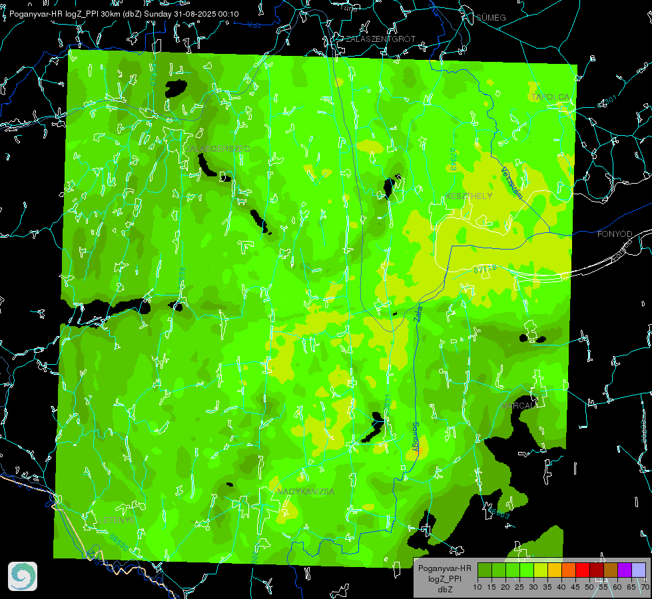
Task: Select the ZALAEGERSZEG city label
Action: click(x=218, y=149)
